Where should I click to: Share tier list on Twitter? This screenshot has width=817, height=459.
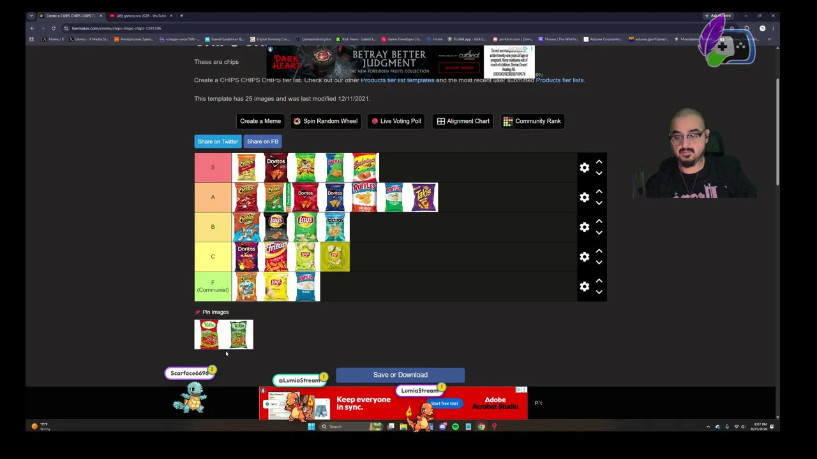(x=218, y=142)
